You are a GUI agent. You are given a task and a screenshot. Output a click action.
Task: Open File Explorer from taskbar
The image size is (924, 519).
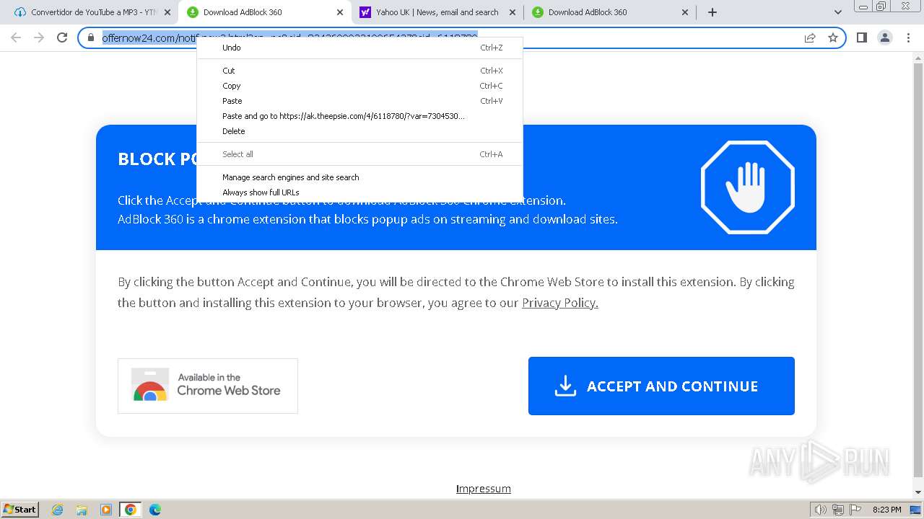[82, 510]
